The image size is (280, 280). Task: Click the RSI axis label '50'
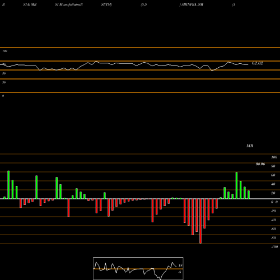click(4, 73)
